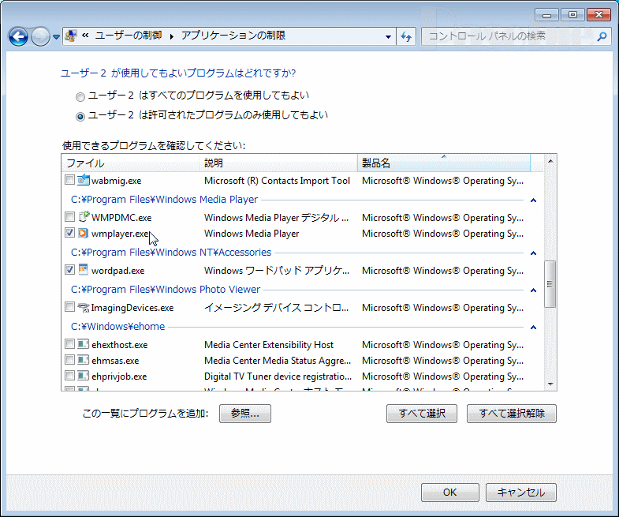Click the Back navigation arrow
Viewport: 619px width, 517px height.
(18, 37)
